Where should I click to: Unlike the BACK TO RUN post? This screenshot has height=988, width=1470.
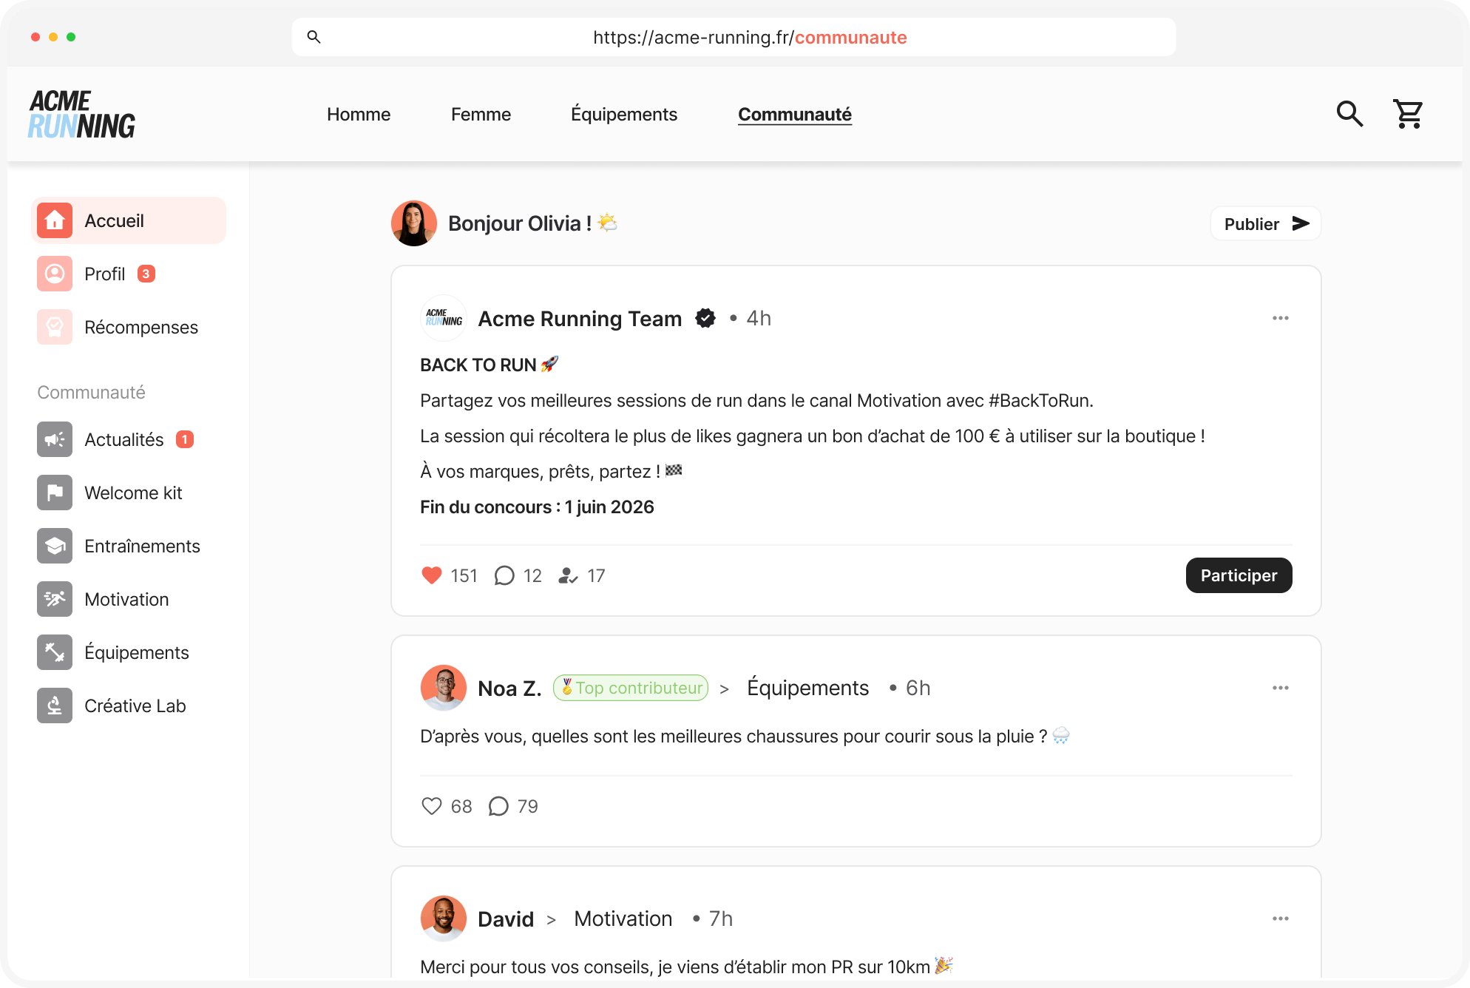point(432,575)
